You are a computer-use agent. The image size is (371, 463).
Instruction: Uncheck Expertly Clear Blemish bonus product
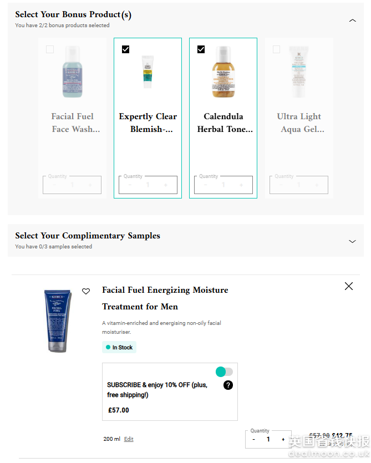[x=126, y=49]
